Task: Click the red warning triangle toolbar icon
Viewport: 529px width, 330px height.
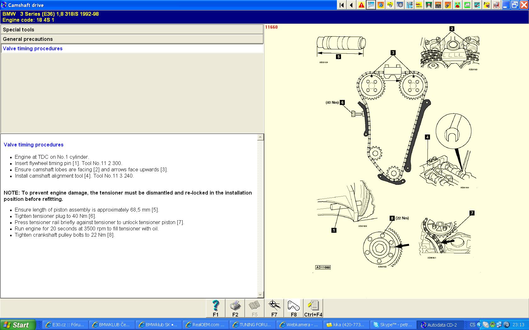Action: pyautogui.click(x=361, y=5)
